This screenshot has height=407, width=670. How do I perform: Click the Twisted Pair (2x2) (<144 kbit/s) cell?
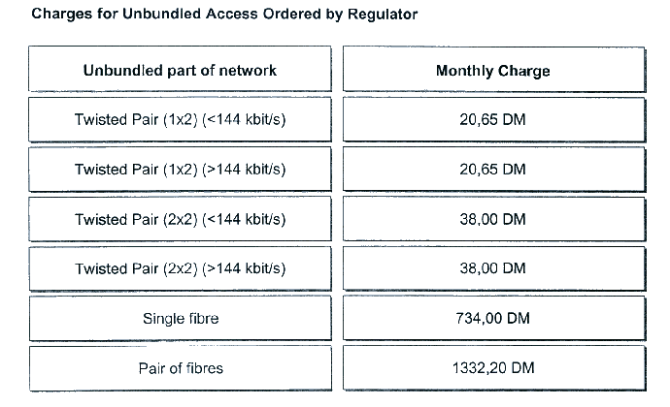coord(180,219)
